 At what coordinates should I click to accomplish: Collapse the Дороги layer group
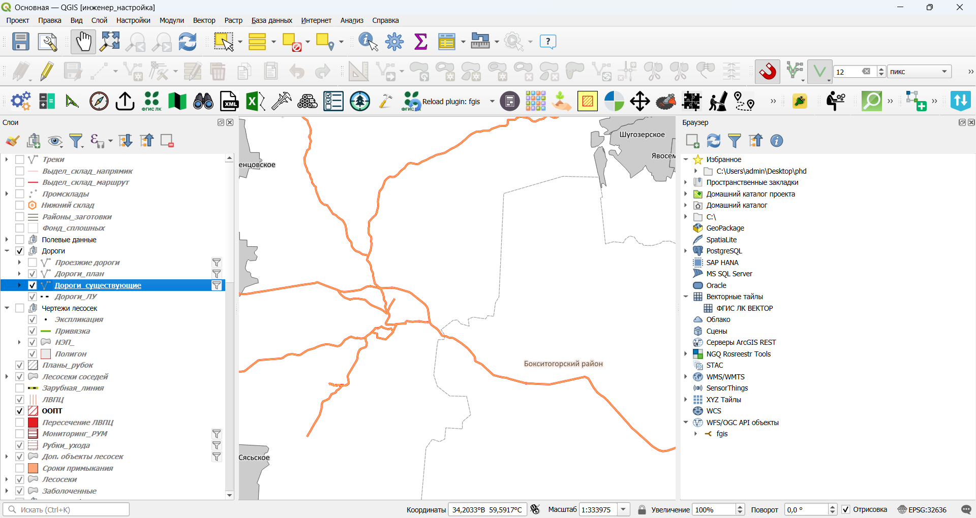(7, 251)
